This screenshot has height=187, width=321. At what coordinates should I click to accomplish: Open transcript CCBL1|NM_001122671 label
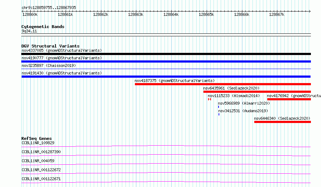pos(41,179)
